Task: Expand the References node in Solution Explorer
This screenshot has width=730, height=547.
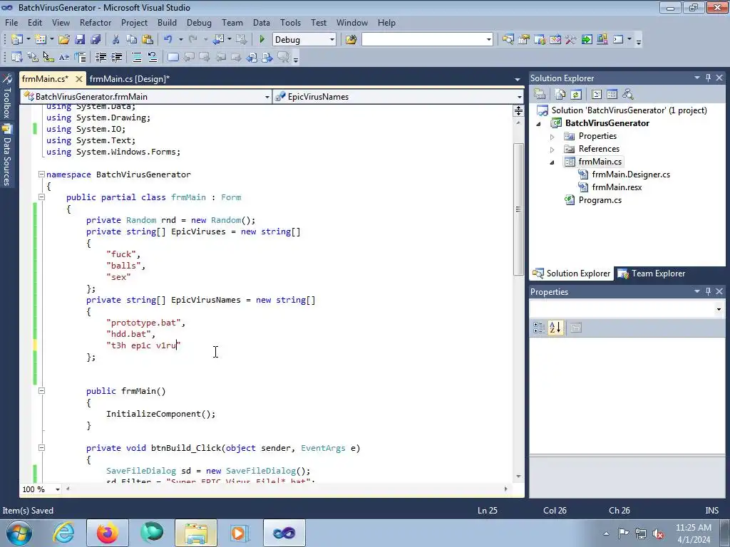Action: [x=552, y=150]
